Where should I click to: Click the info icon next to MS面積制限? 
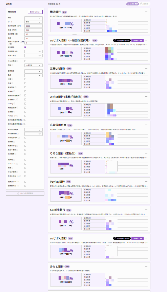click(x=18, y=133)
